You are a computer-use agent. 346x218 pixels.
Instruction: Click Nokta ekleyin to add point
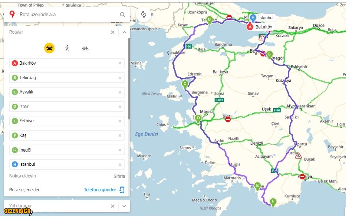[23, 176]
